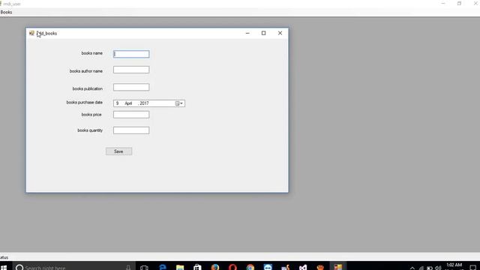Screen dimensions: 480x270
Task: Launch Opera from taskbar
Action: [232, 267]
